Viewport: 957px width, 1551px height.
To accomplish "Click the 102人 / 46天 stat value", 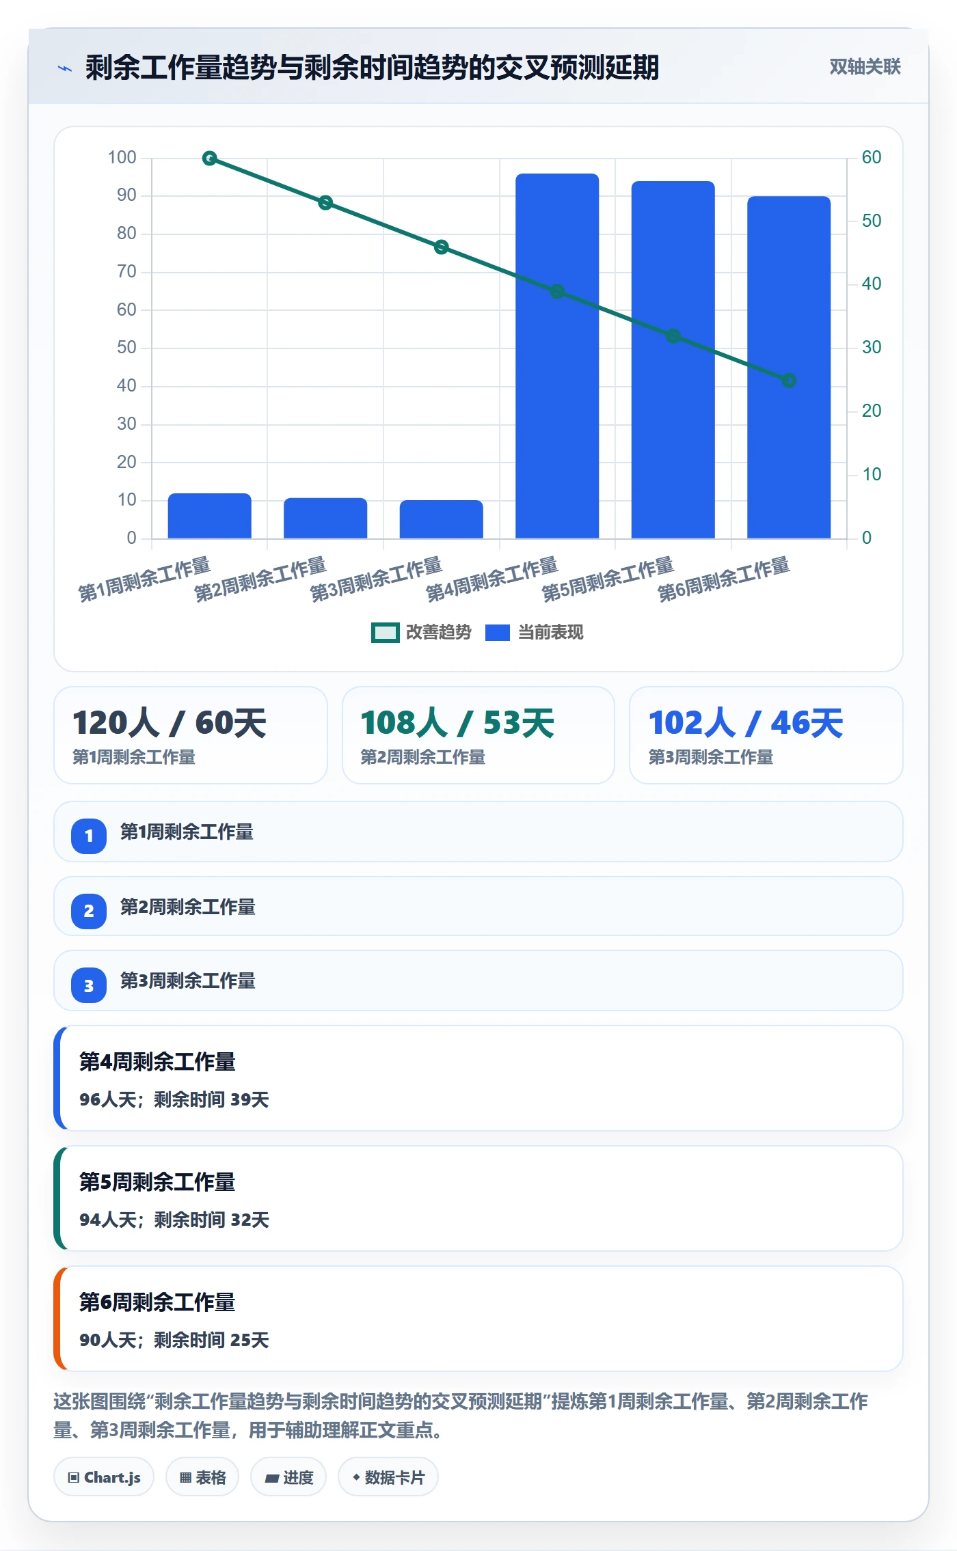I will click(x=746, y=723).
